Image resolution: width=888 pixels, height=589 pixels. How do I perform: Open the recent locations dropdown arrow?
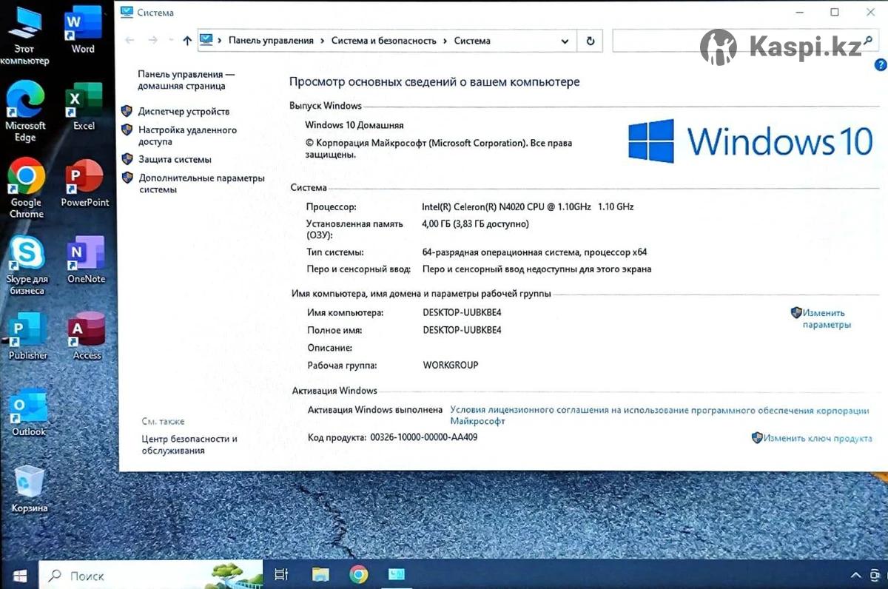pyautogui.click(x=171, y=41)
